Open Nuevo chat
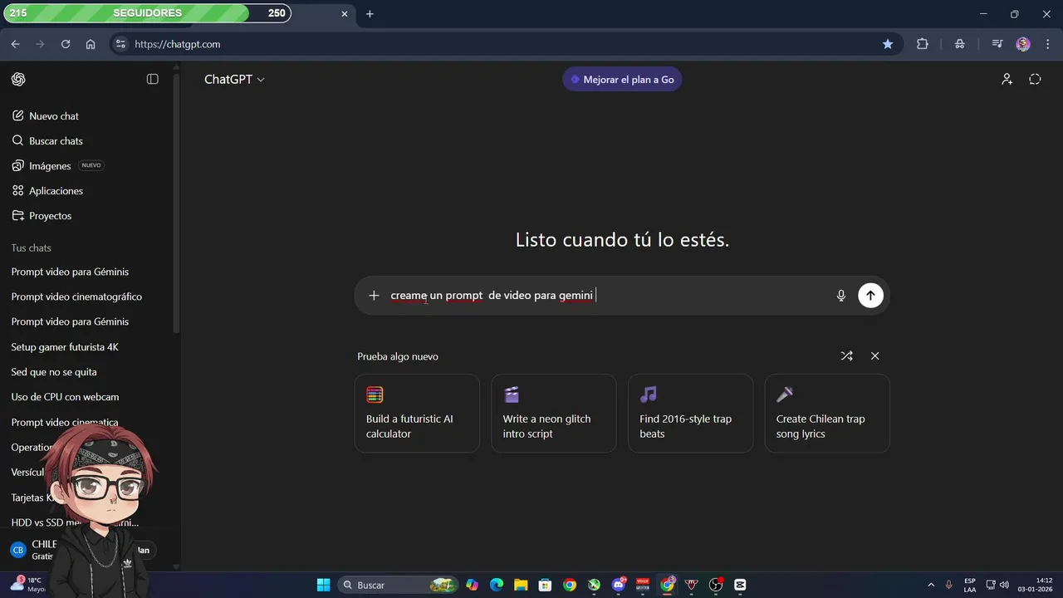 pos(53,116)
